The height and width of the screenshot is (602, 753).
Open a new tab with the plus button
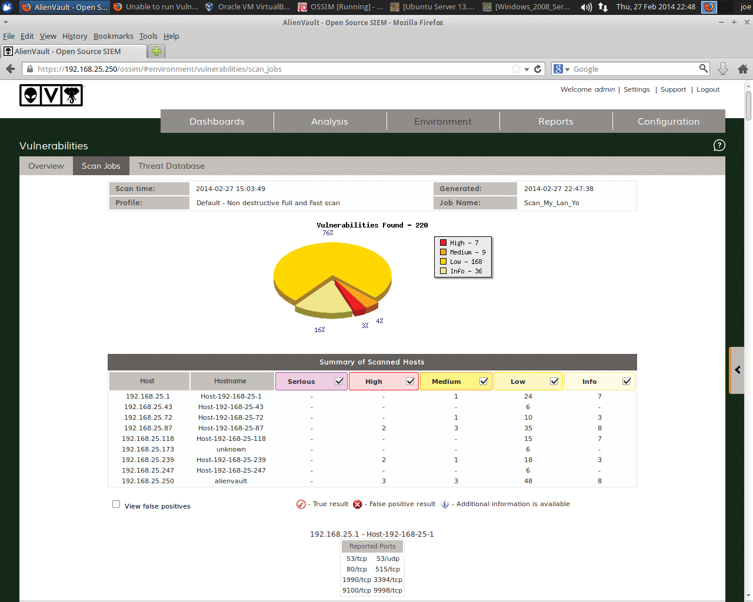[x=156, y=51]
